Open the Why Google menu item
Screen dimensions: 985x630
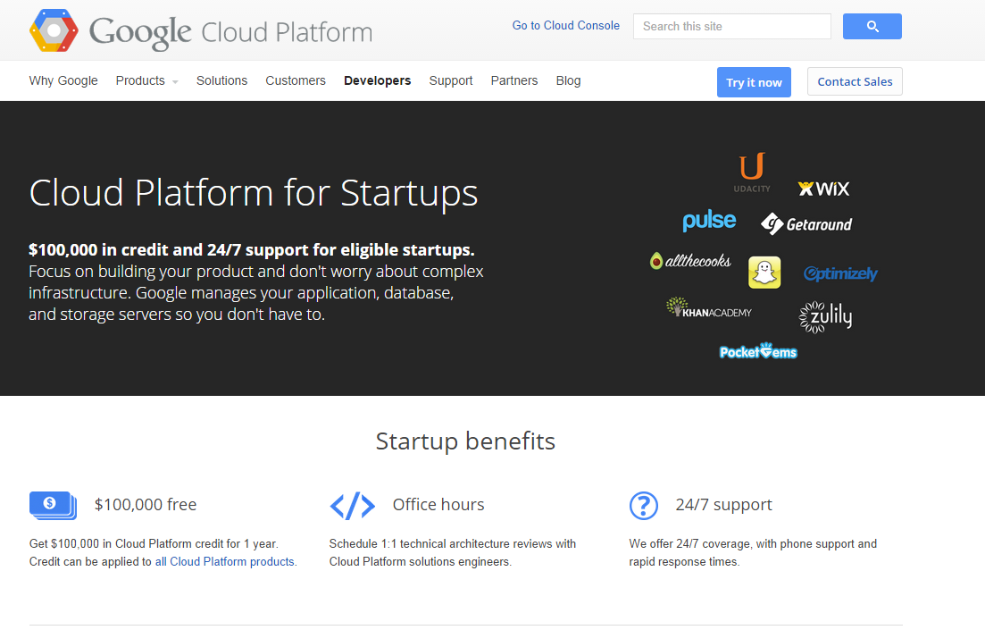(63, 80)
